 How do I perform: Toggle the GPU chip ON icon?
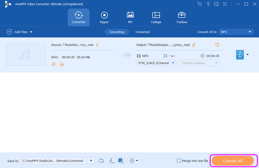121,161
